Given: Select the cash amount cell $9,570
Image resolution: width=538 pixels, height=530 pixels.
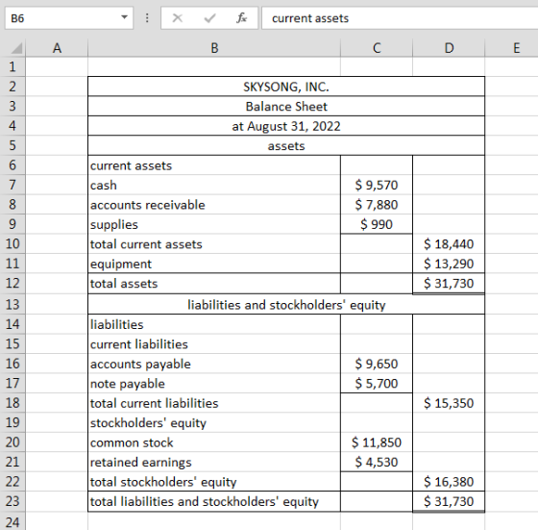Looking at the screenshot, I should [x=377, y=185].
